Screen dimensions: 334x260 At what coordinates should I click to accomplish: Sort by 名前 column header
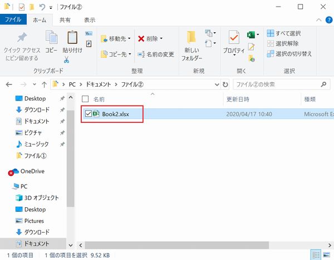(99, 99)
